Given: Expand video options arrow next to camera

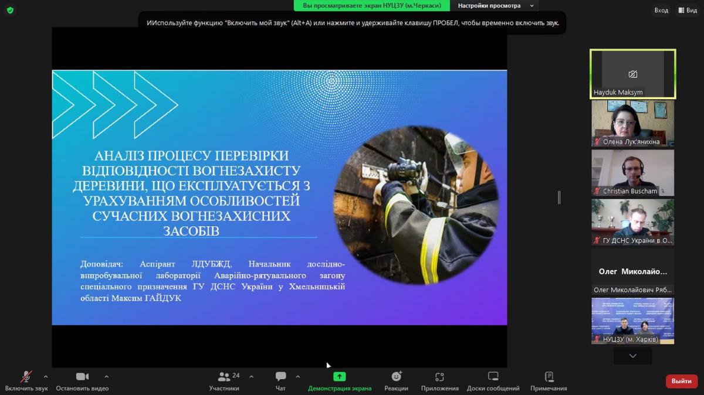Looking at the screenshot, I should point(106,376).
